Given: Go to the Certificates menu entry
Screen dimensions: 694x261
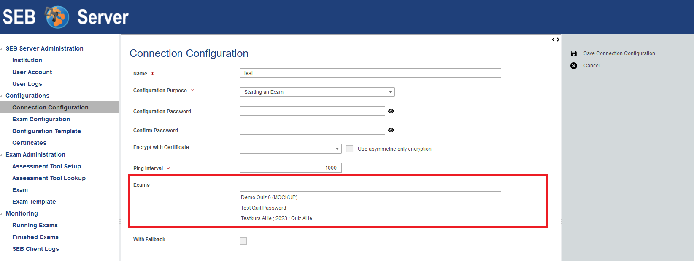Looking at the screenshot, I should [29, 143].
